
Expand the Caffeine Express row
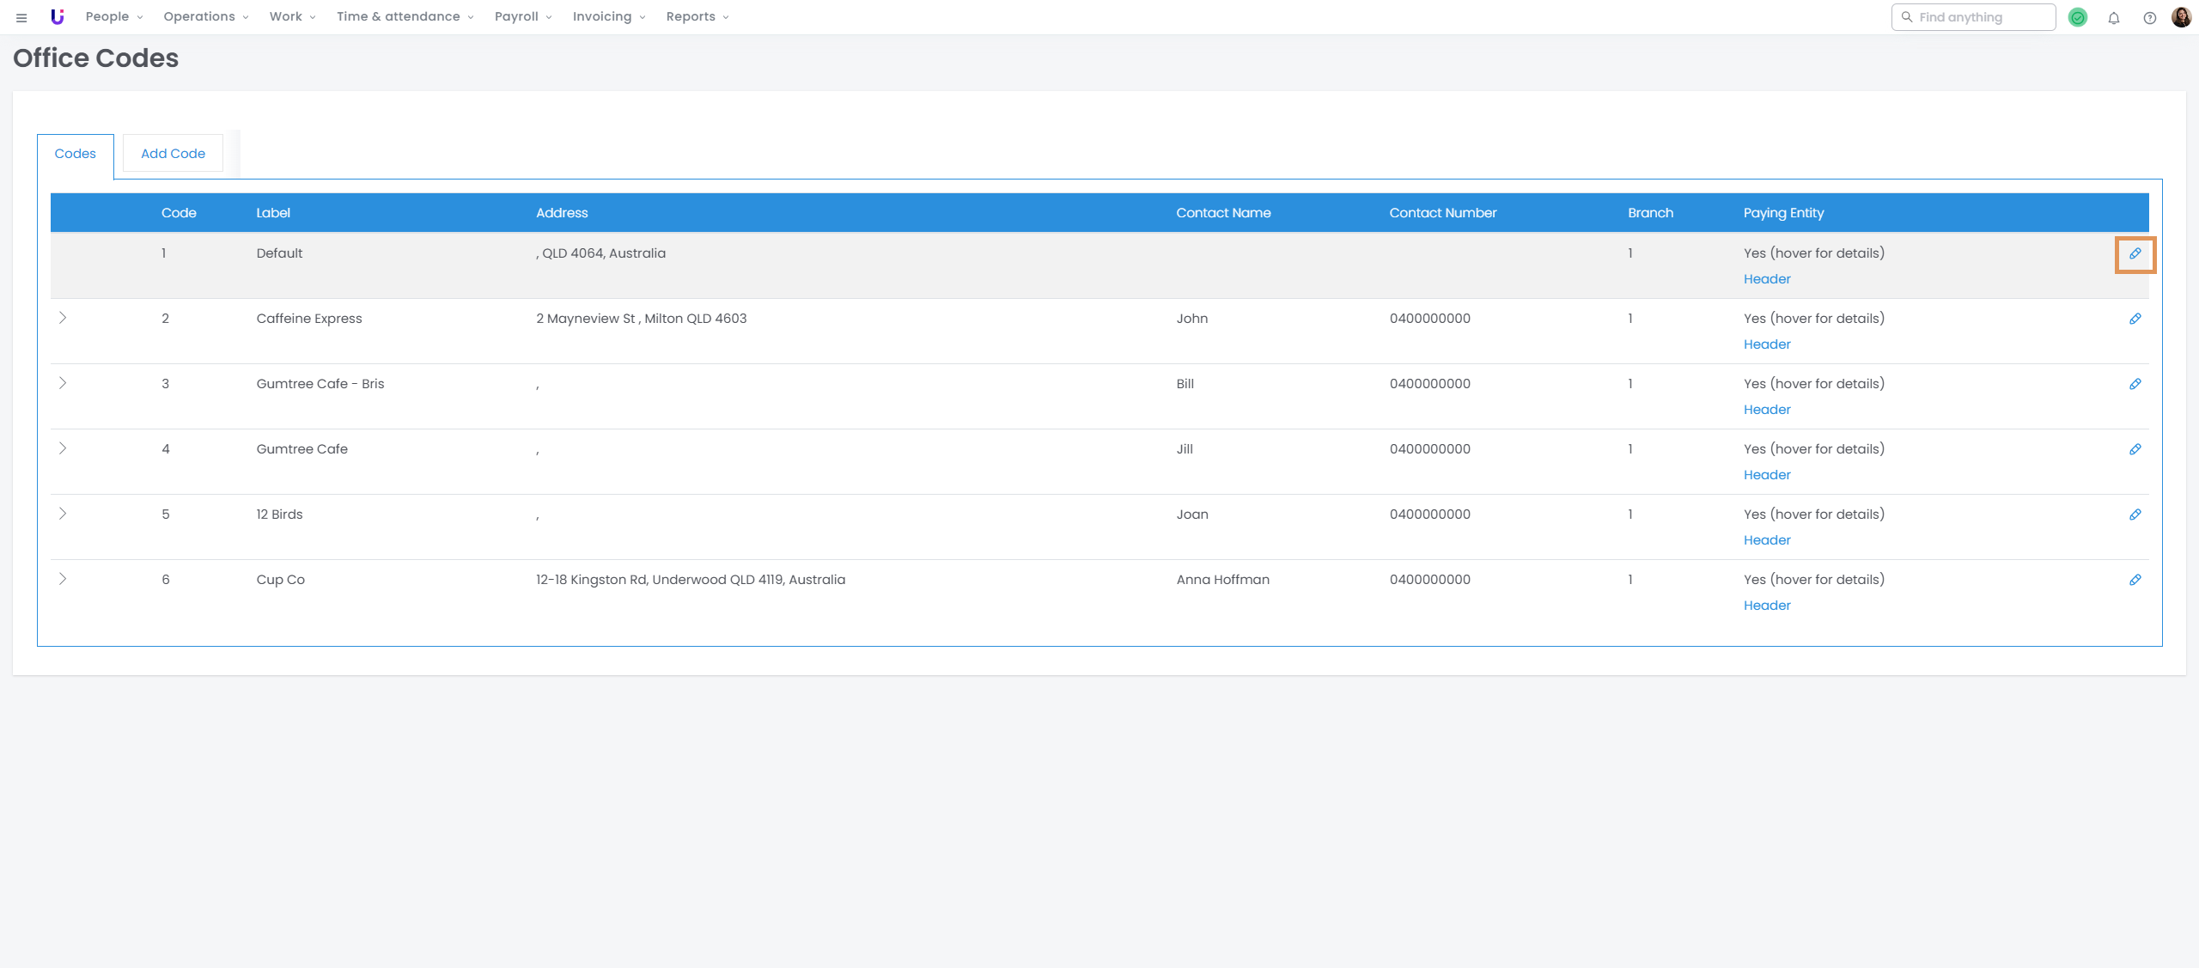63,318
